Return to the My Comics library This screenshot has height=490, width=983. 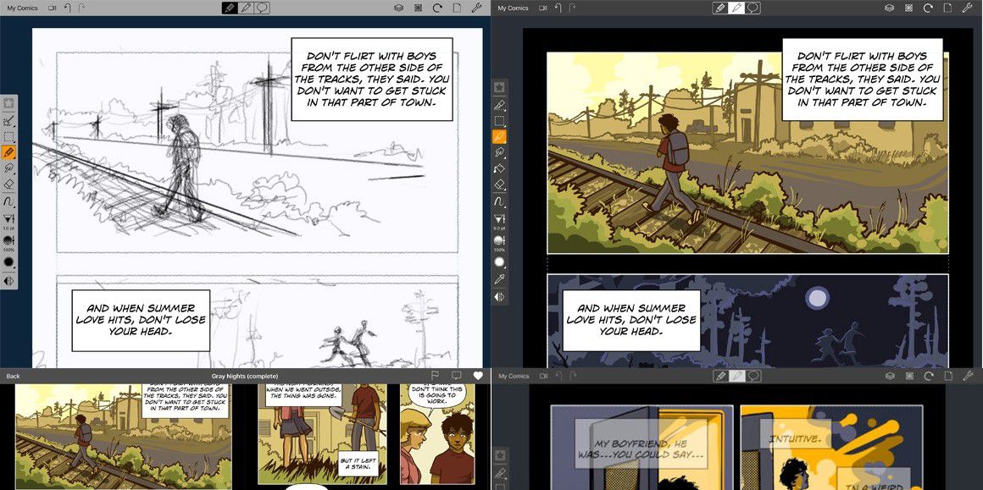click(x=21, y=8)
